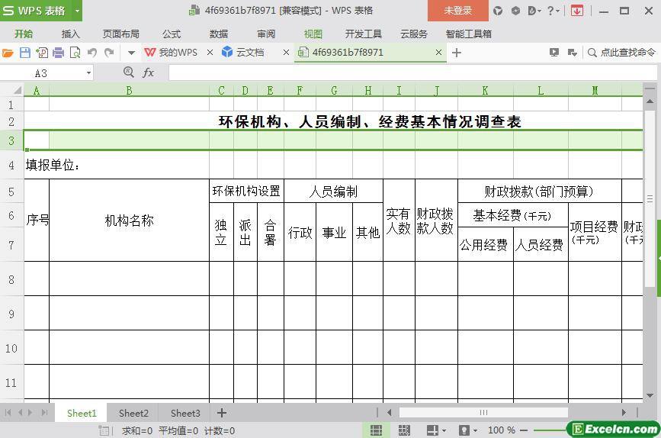The image size is (661, 438).
Task: Open a new document tab with plus icon
Action: (457, 53)
